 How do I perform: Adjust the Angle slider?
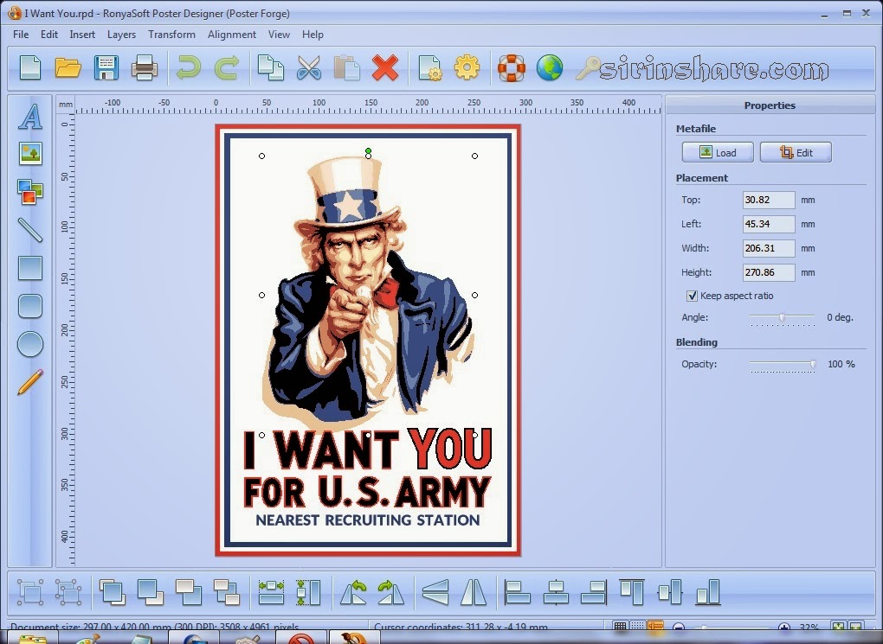point(783,318)
